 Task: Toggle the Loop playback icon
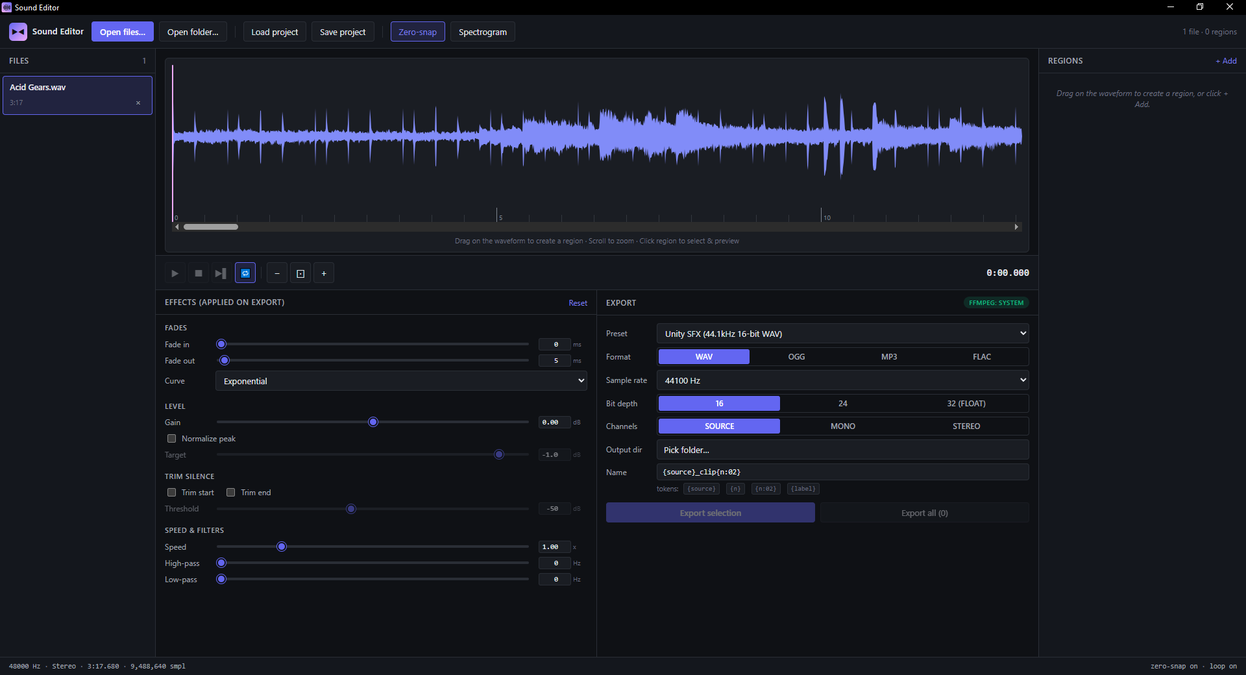[245, 273]
